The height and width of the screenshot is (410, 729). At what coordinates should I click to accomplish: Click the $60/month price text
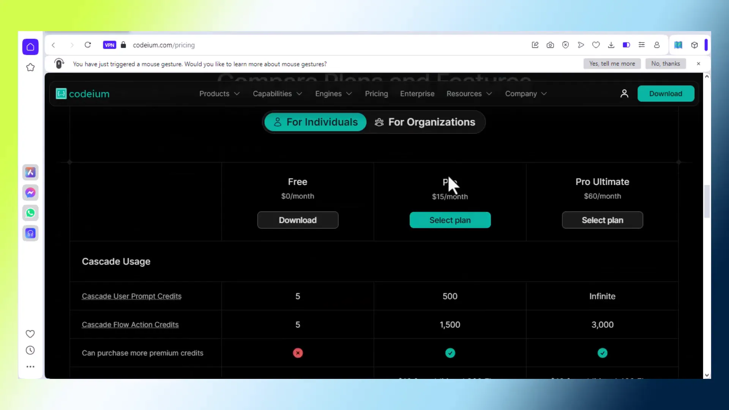pos(602,196)
